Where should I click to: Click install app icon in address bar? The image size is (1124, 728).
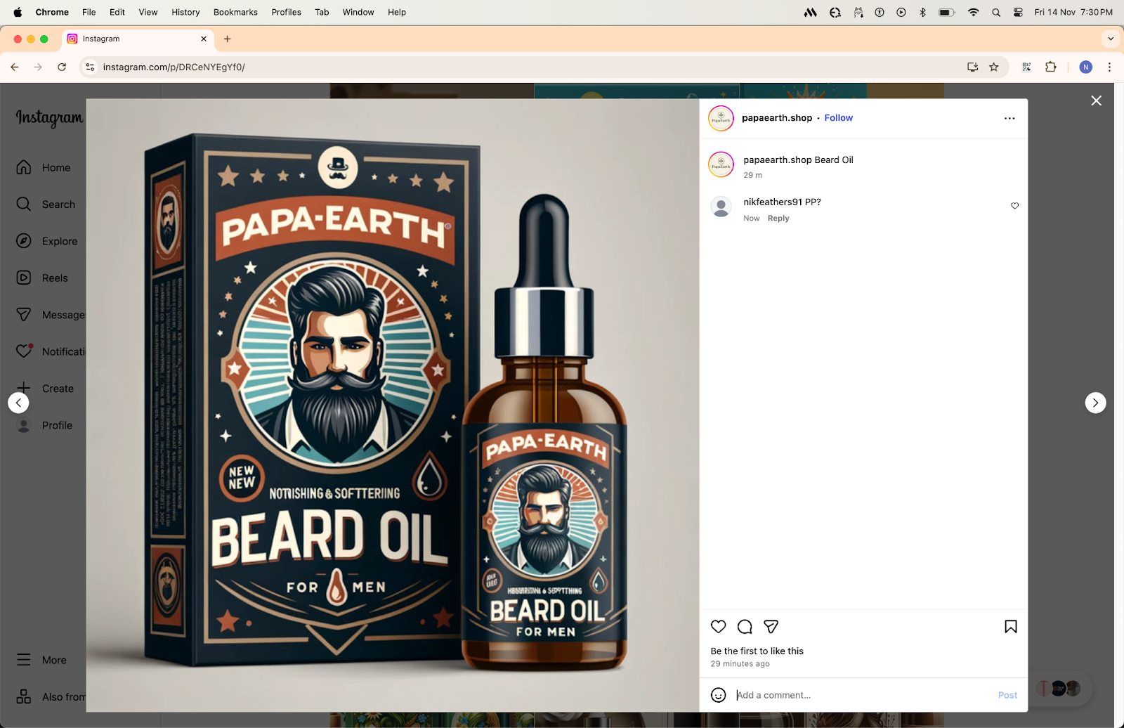pos(972,67)
